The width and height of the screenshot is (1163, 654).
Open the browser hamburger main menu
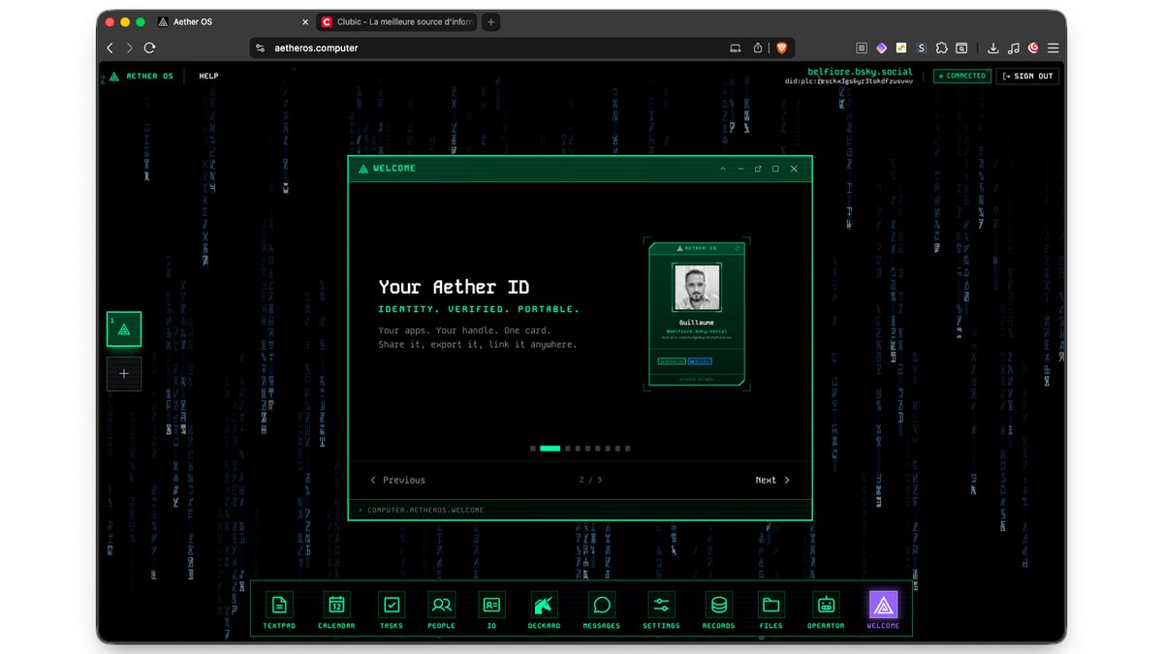point(1053,47)
